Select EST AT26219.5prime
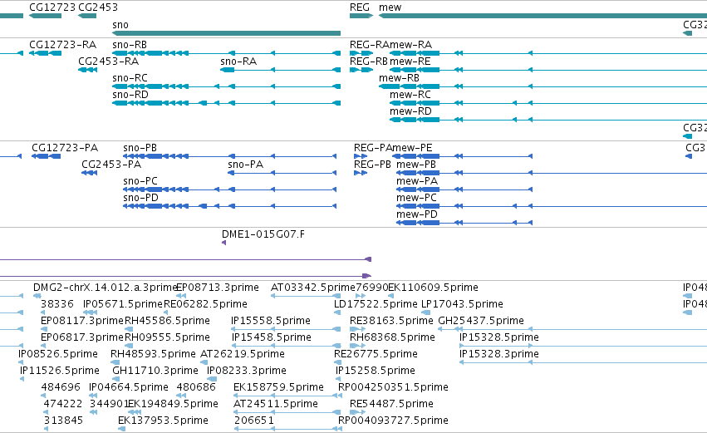 click(x=203, y=362)
